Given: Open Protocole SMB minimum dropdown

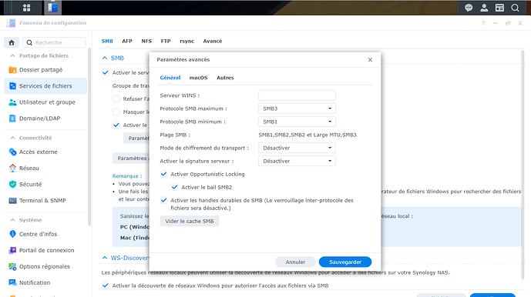Looking at the screenshot, I should [297, 122].
